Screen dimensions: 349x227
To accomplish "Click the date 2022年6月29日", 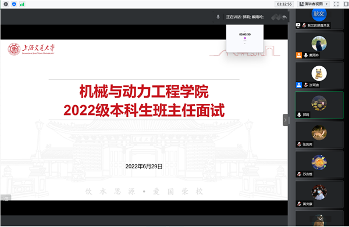I will 144,167.
